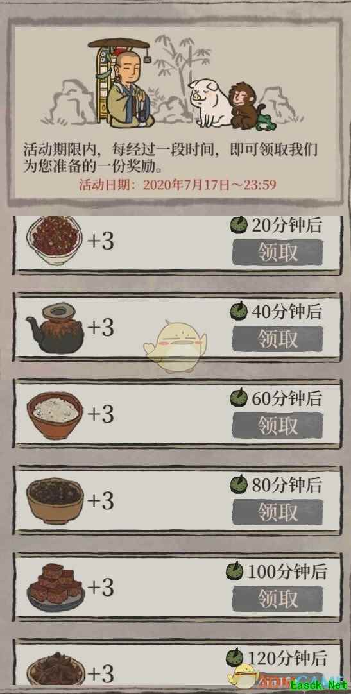Tap the floating yellow chick mascot
The image size is (351, 694).
(x=175, y=346)
